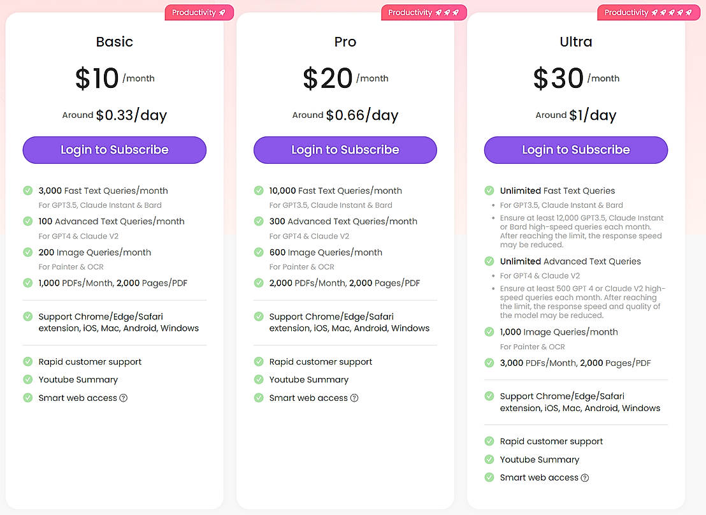Click the $0.66/day price text under Pro

(362, 115)
